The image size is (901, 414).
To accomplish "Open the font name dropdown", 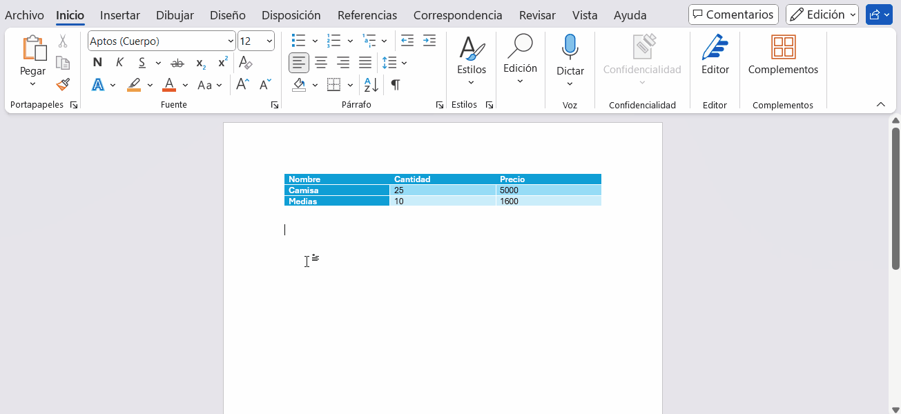I will (x=230, y=41).
